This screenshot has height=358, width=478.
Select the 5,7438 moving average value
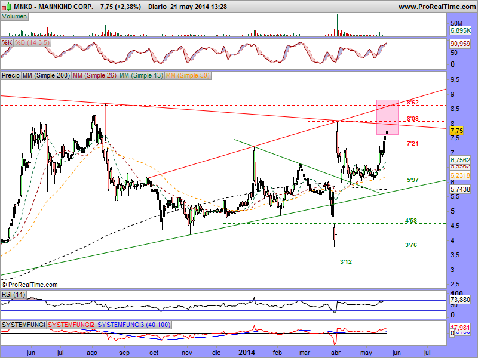click(460, 189)
